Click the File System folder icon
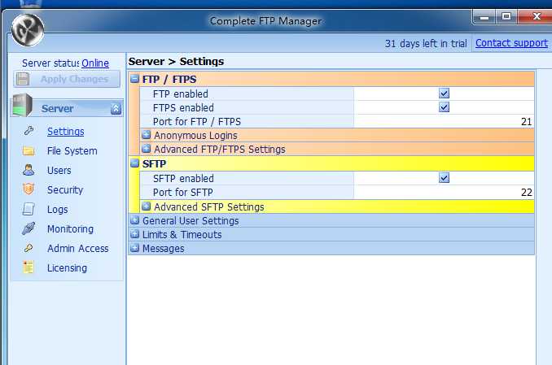The width and height of the screenshot is (552, 365). click(28, 151)
